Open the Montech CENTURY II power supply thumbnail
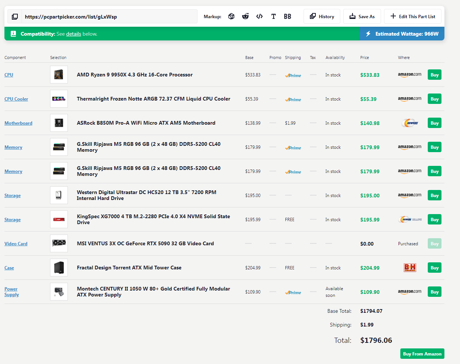The height and width of the screenshot is (364, 460). [59, 292]
